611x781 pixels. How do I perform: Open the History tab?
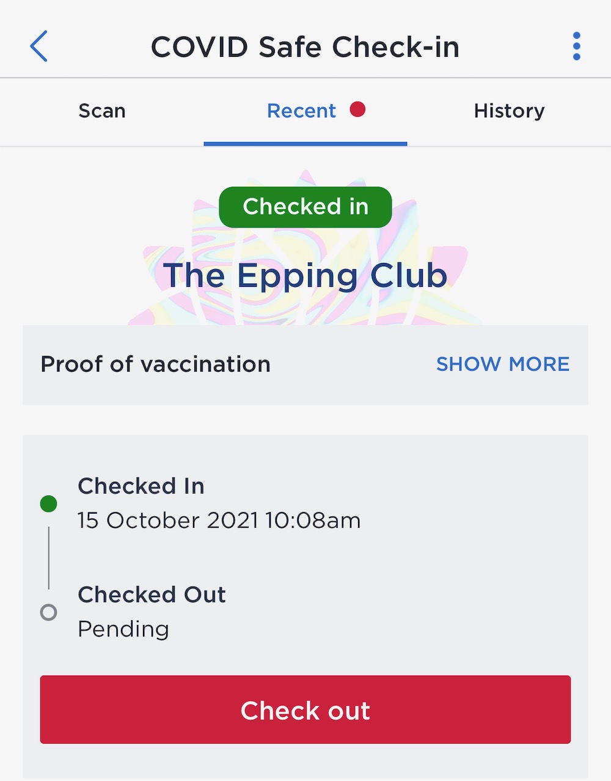click(509, 111)
